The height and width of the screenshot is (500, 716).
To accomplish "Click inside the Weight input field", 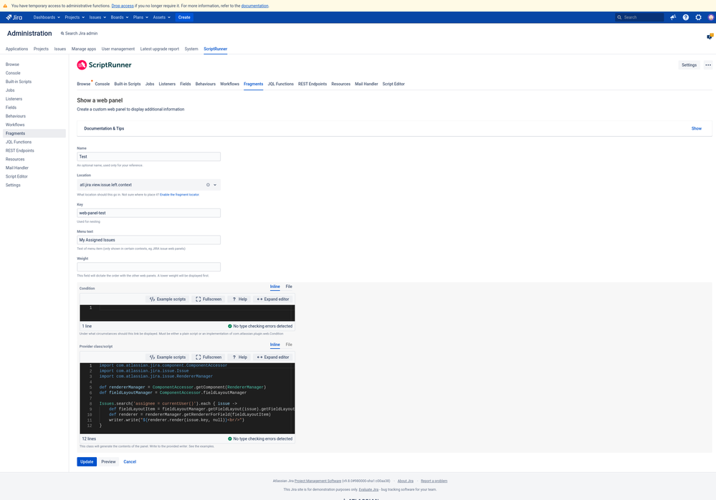I will (148, 266).
